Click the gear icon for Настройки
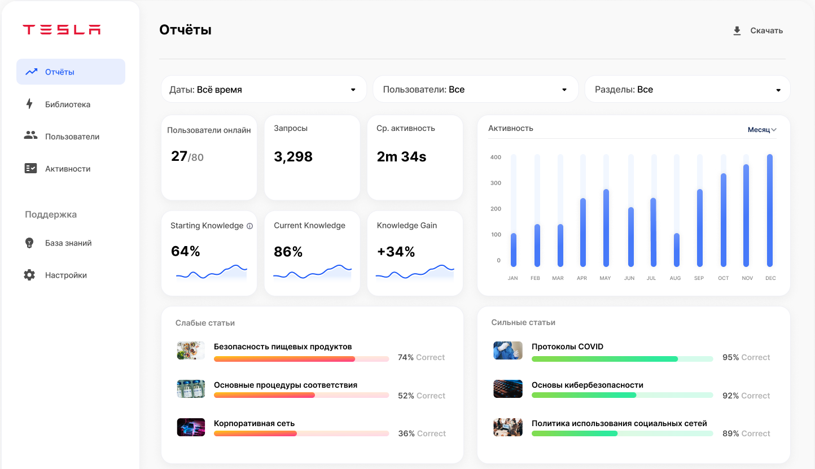The image size is (815, 469). coord(30,275)
